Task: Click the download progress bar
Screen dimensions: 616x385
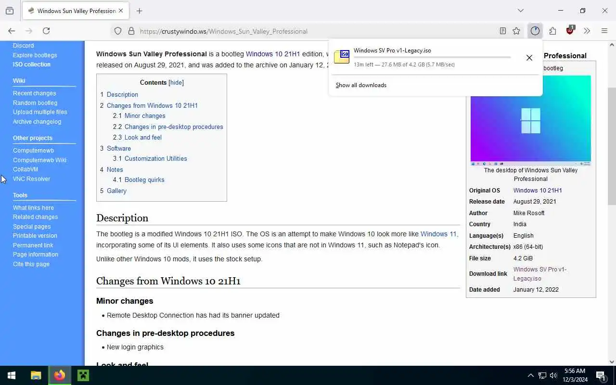Action: coord(432,57)
